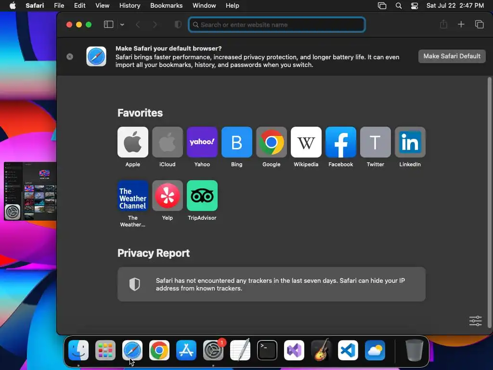Screen dimensions: 493x370
Task: Open Spotlight search in menu bar
Action: pyautogui.click(x=399, y=6)
